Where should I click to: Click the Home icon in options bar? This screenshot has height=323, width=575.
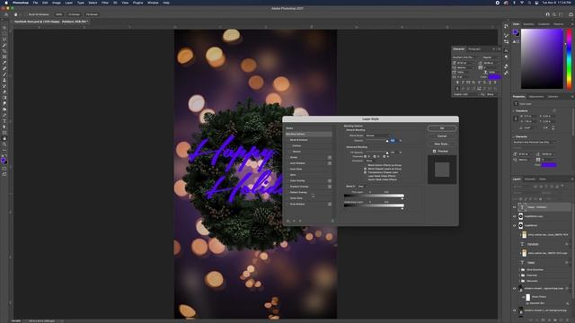6,14
